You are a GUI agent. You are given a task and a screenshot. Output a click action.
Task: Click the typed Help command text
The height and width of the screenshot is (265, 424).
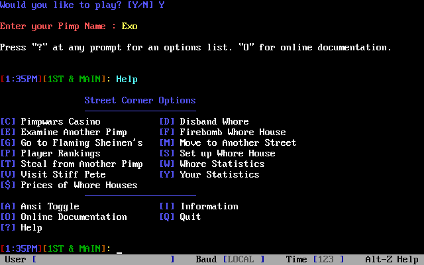coord(127,79)
